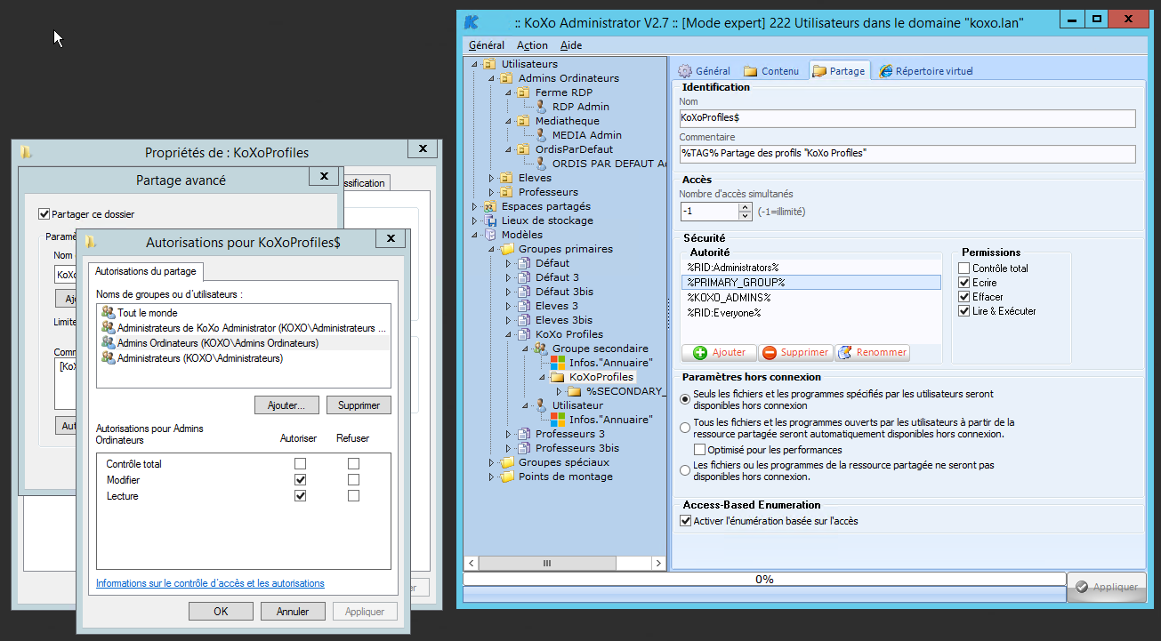Click the 0% progress bar
The height and width of the screenshot is (641, 1161).
tap(764, 579)
